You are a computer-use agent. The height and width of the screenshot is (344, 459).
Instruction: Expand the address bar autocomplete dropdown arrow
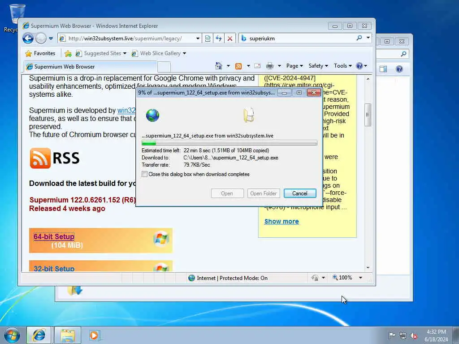click(198, 39)
